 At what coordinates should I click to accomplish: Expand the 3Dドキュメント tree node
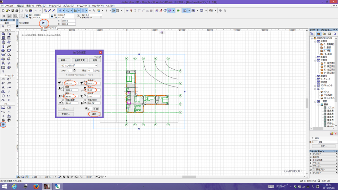[315, 85]
